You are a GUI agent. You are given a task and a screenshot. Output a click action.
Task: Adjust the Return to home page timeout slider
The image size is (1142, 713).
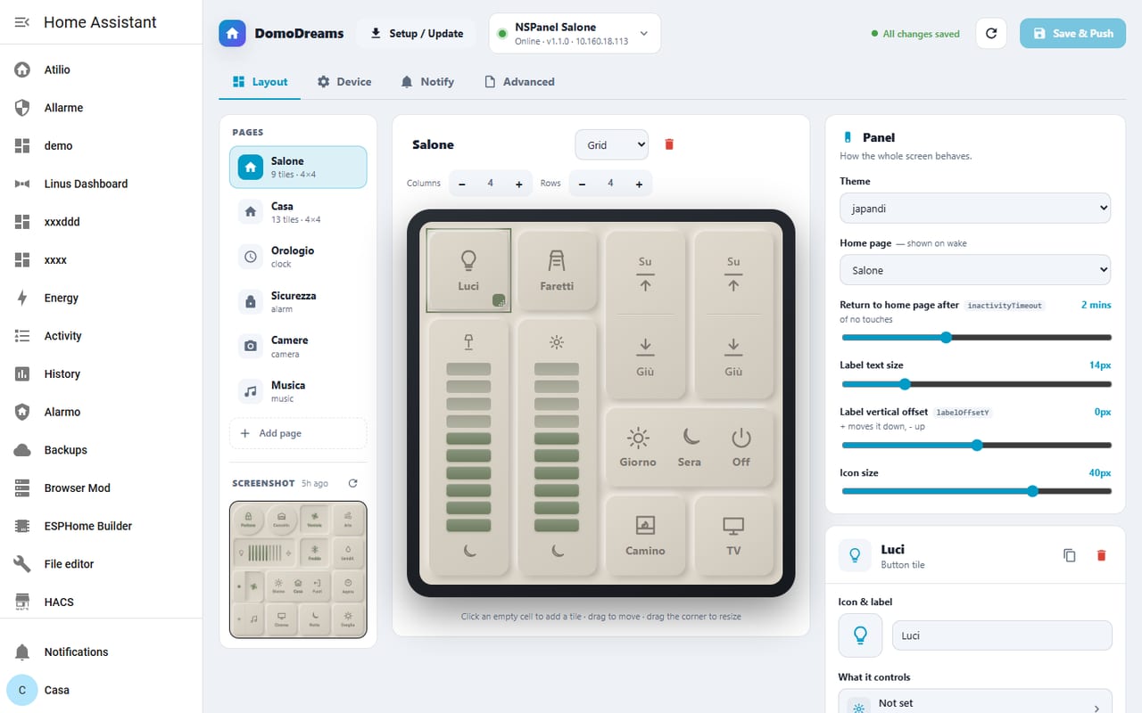[976, 338]
